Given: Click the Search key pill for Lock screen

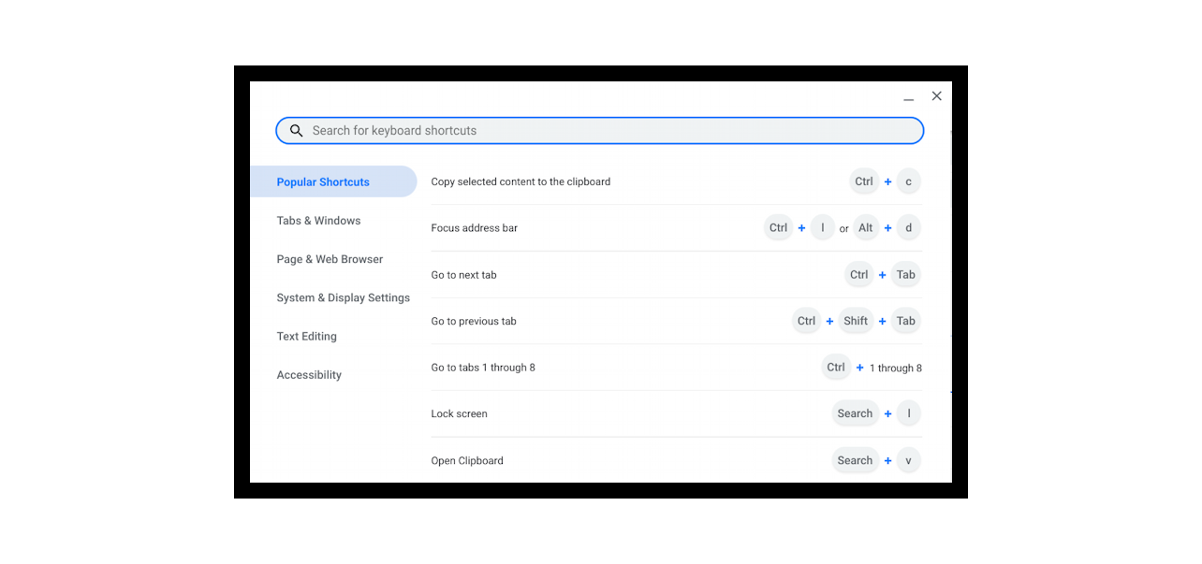Looking at the screenshot, I should coord(855,412).
